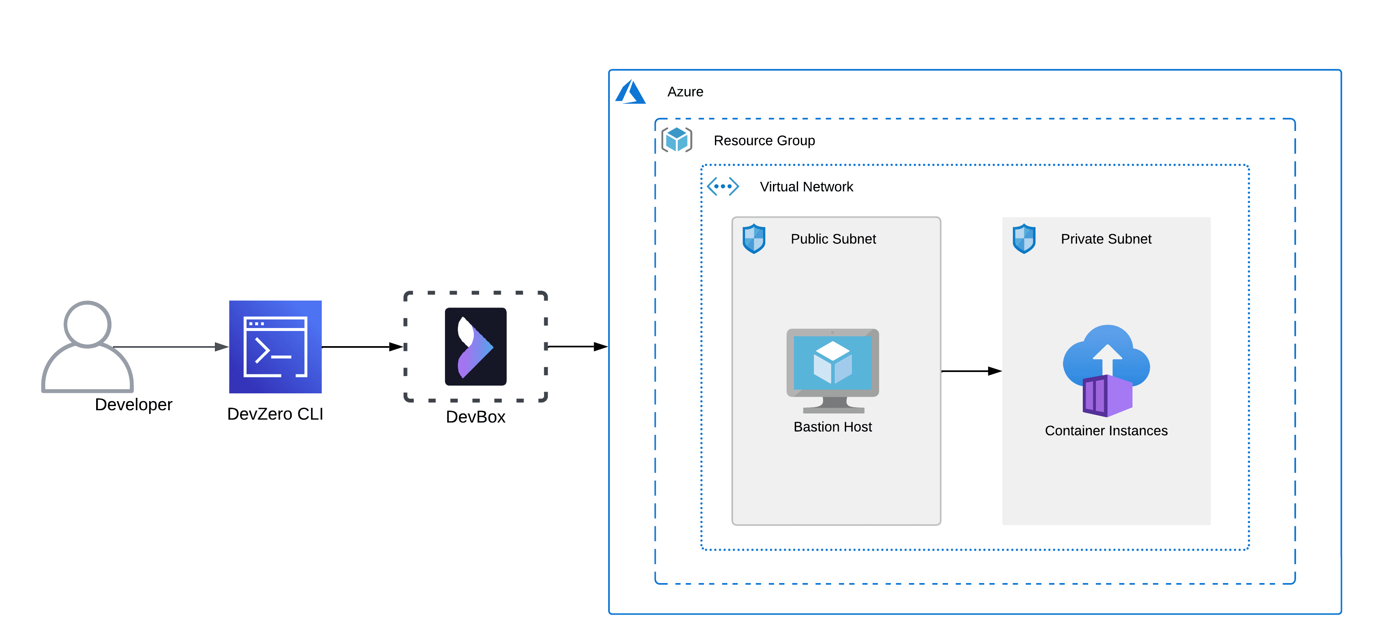This screenshot has width=1400, height=643.
Task: Select the DevZero CLI terminal icon
Action: pos(275,347)
